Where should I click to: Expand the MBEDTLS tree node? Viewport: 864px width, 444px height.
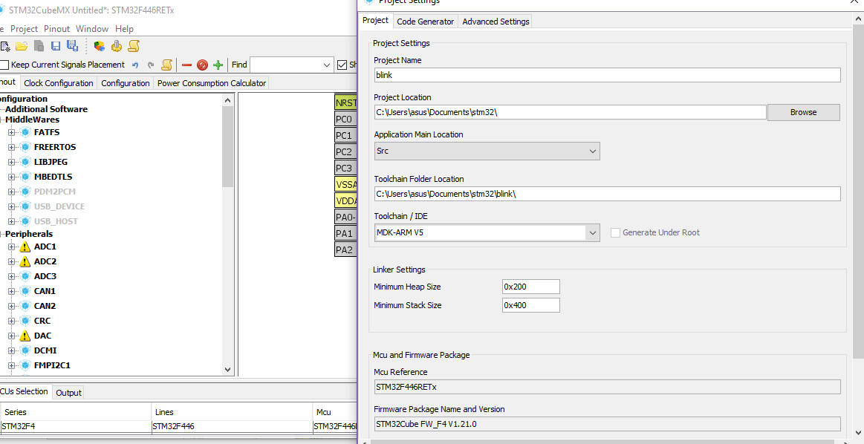pyautogui.click(x=12, y=177)
